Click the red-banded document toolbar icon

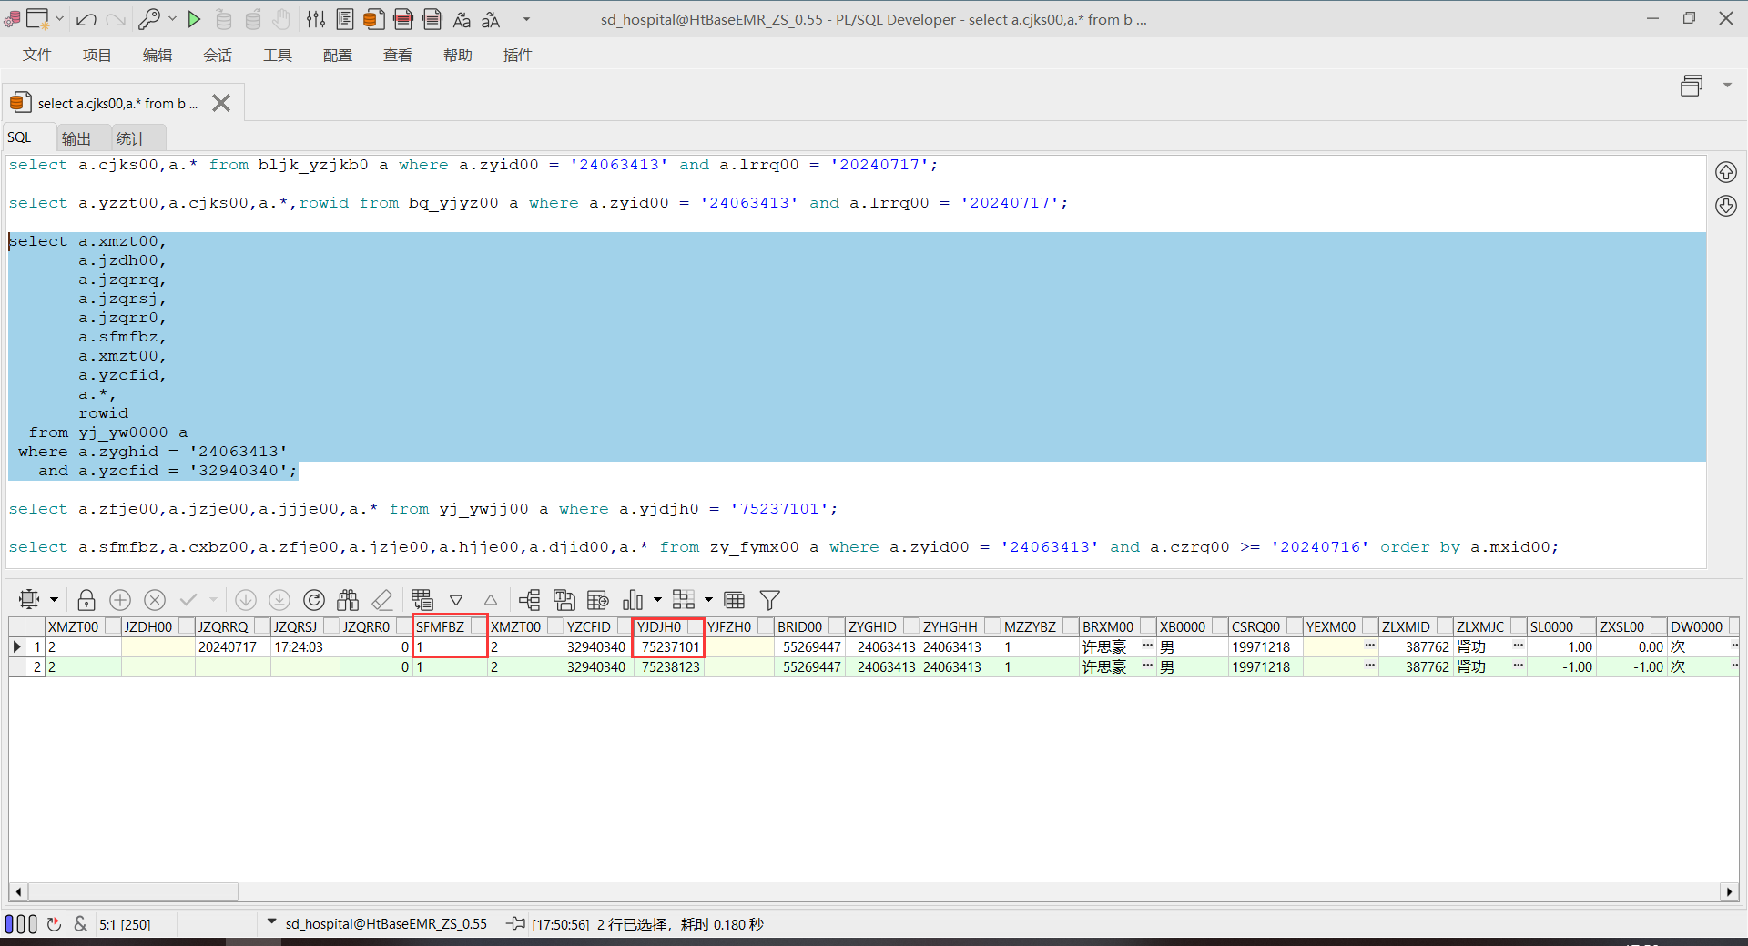coord(403,19)
